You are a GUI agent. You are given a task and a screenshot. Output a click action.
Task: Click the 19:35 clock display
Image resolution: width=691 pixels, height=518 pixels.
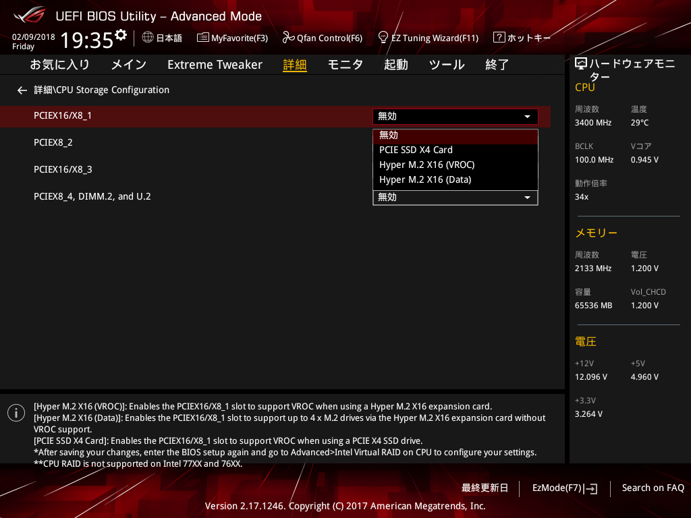click(x=87, y=40)
